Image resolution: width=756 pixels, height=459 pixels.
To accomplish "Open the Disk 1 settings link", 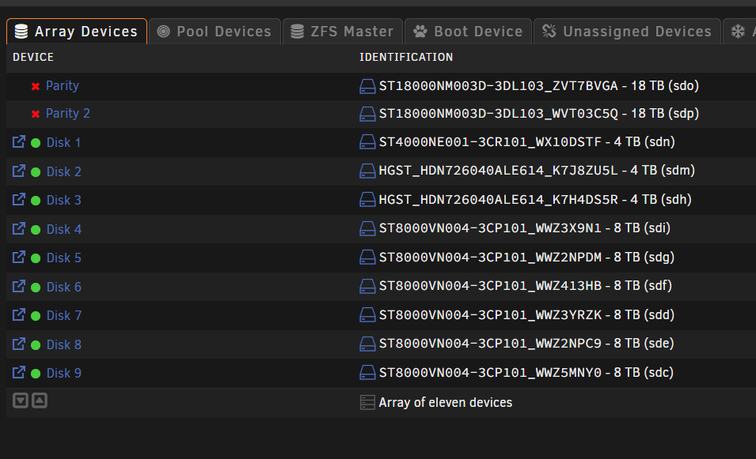I will 63,142.
